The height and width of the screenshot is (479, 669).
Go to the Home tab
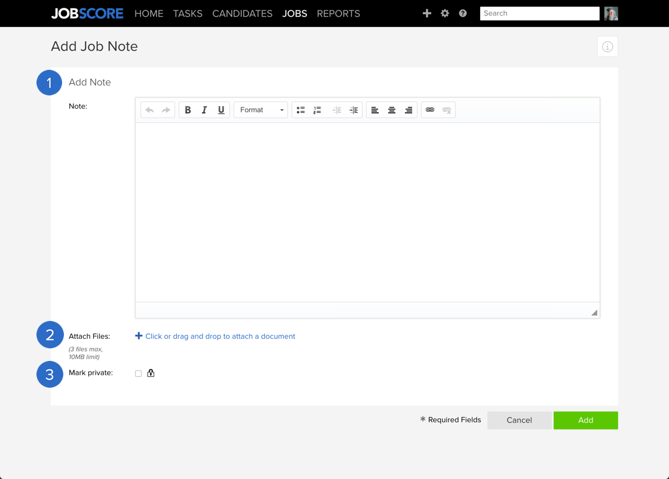point(149,14)
